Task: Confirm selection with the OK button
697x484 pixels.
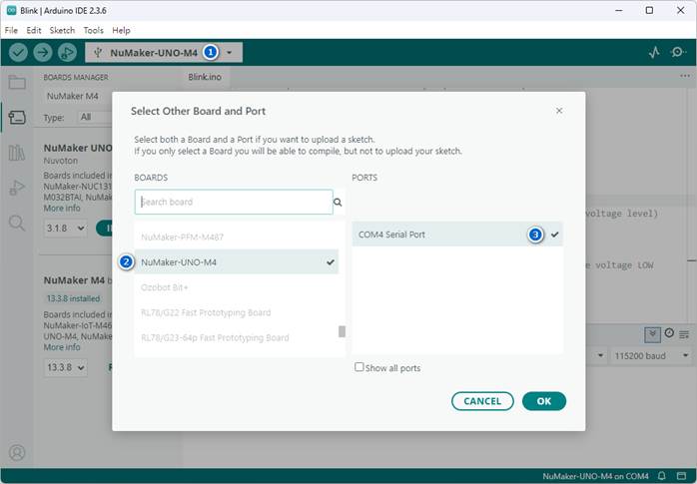Action: [543, 401]
